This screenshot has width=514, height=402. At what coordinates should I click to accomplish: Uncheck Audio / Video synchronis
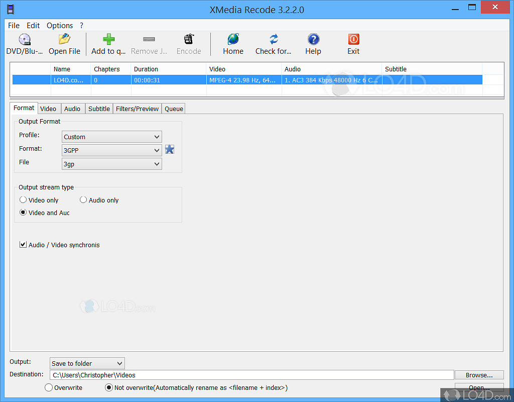click(x=23, y=245)
